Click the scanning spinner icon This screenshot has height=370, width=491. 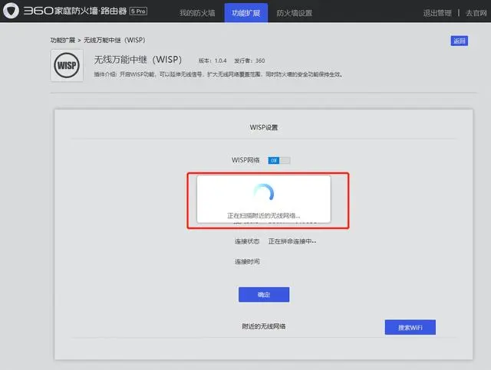point(263,193)
